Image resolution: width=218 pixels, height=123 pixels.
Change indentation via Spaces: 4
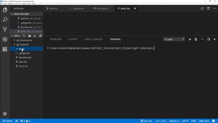tap(174, 121)
